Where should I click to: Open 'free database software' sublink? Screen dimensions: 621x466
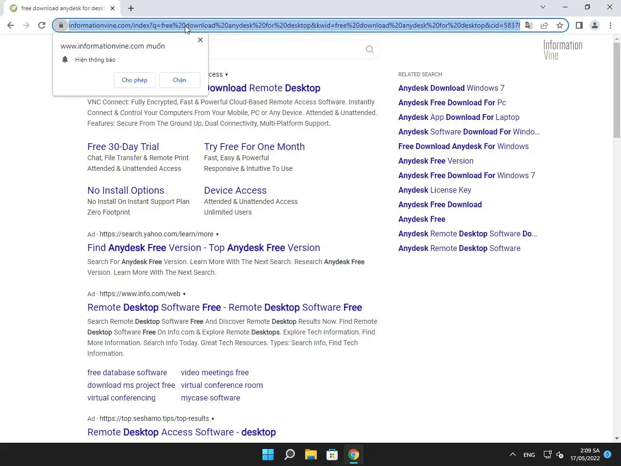pos(127,372)
